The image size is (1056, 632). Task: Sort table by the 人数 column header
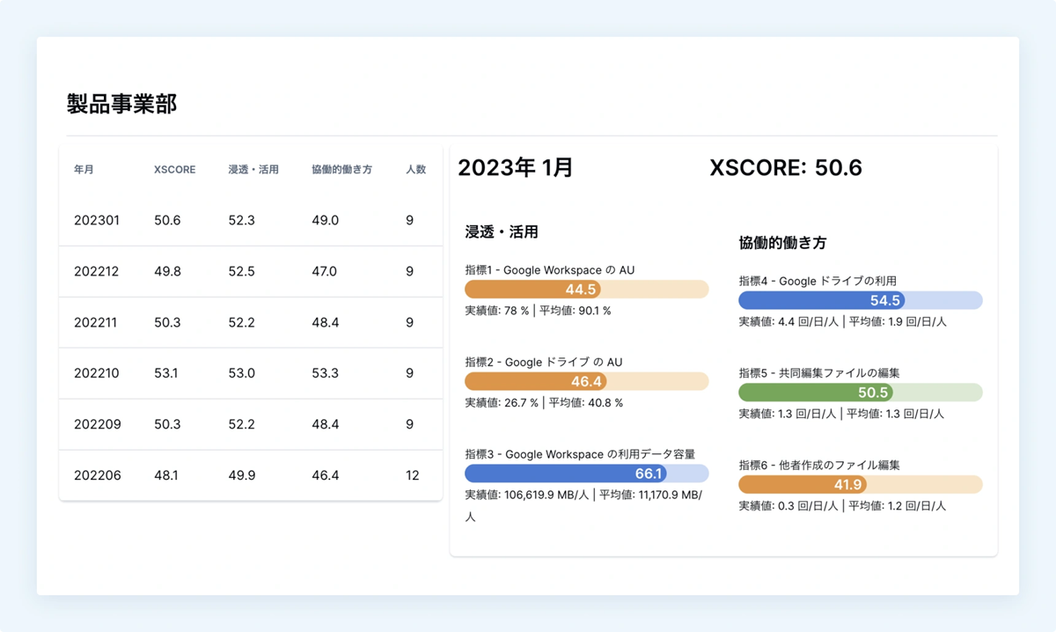415,169
